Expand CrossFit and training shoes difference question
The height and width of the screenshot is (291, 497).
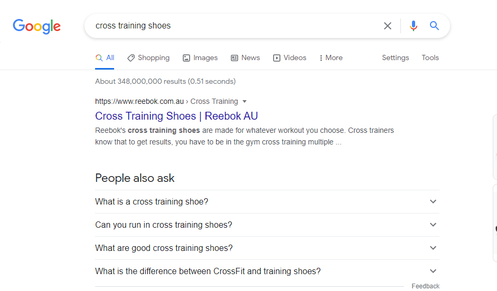[x=267, y=271]
